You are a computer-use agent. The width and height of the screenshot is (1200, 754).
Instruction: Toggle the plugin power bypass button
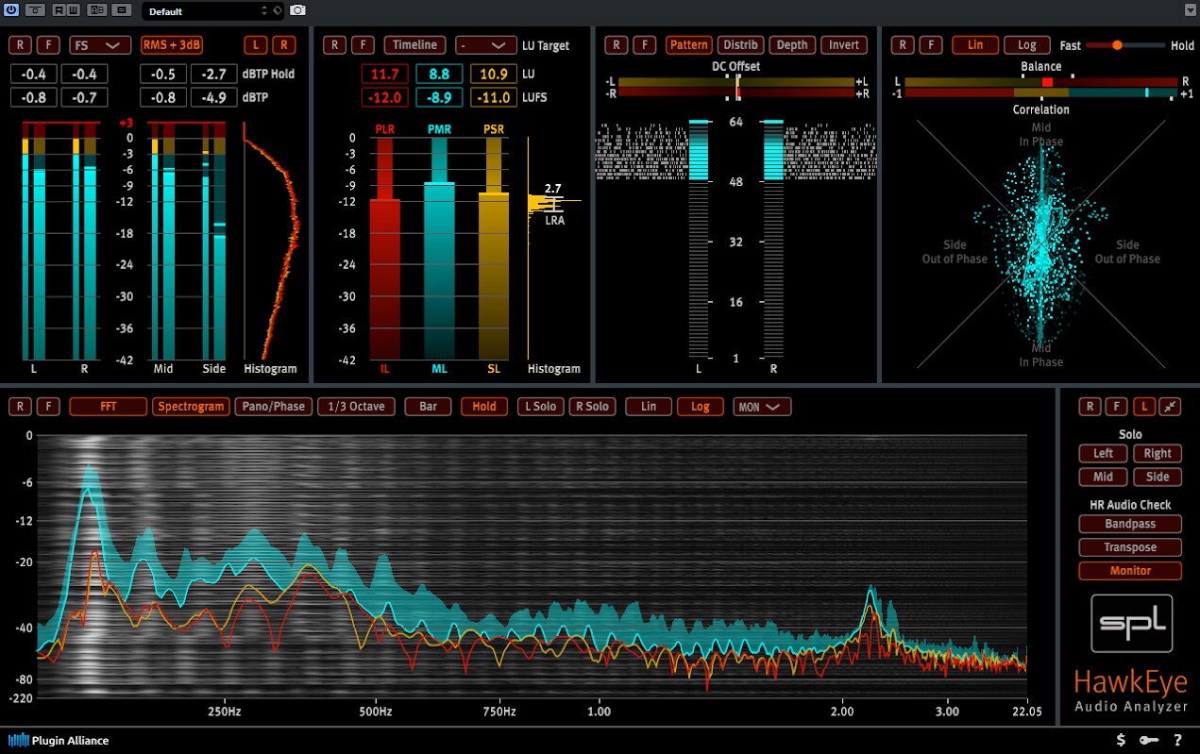(12, 10)
